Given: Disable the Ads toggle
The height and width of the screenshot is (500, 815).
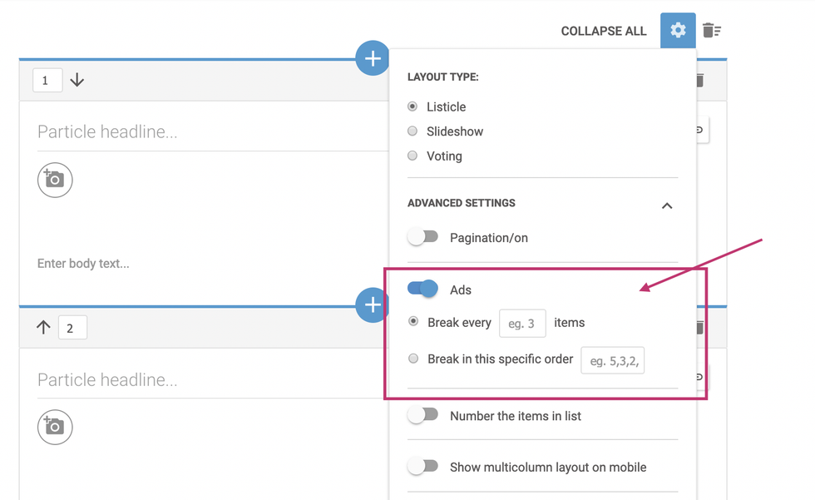Looking at the screenshot, I should 423,289.
